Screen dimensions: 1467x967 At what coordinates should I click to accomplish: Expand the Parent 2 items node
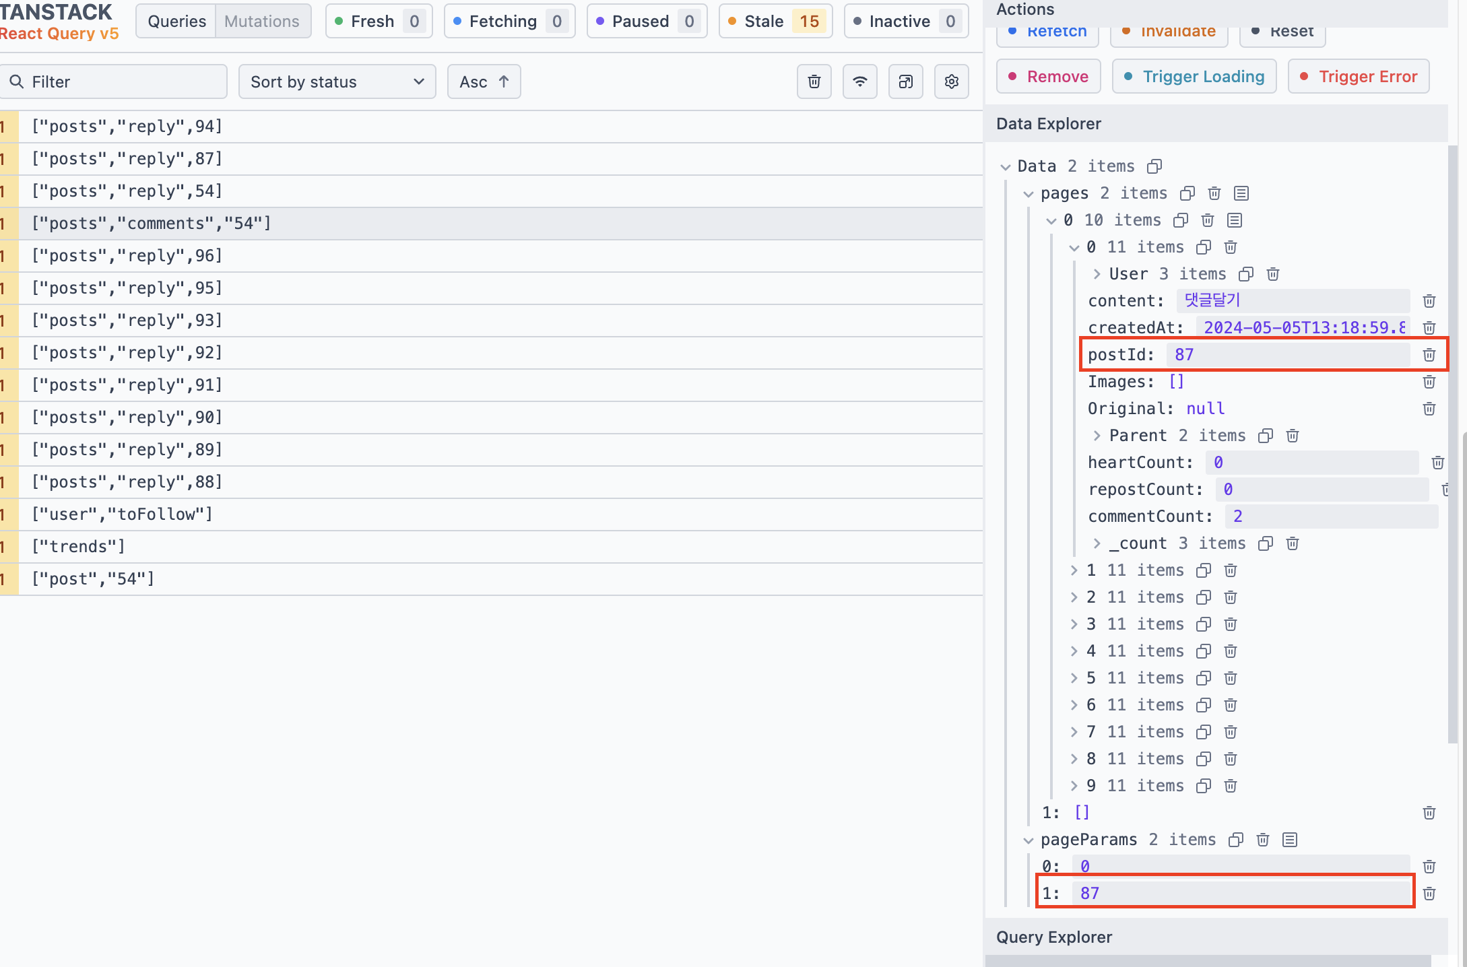1097,436
